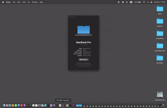Click the MacBook Pro laptop image

(x=83, y=30)
